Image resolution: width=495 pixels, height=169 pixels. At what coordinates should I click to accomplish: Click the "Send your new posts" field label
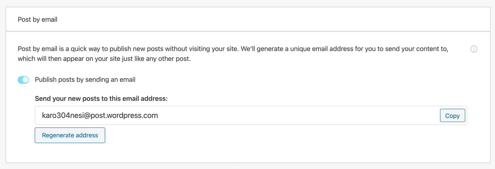tap(101, 98)
